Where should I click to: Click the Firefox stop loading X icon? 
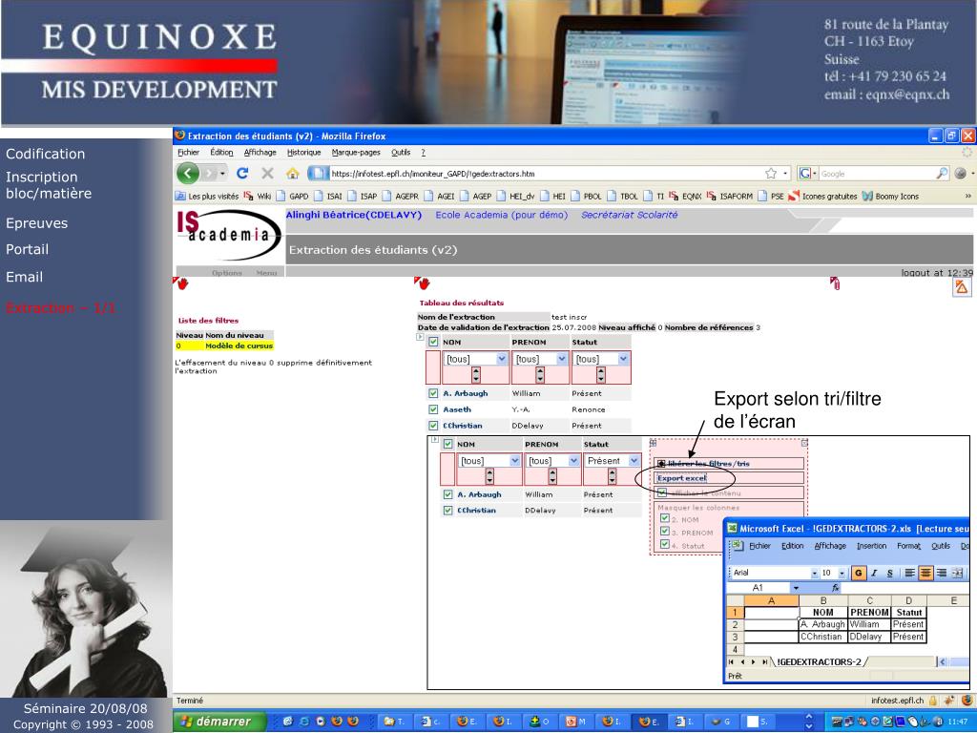coord(267,174)
